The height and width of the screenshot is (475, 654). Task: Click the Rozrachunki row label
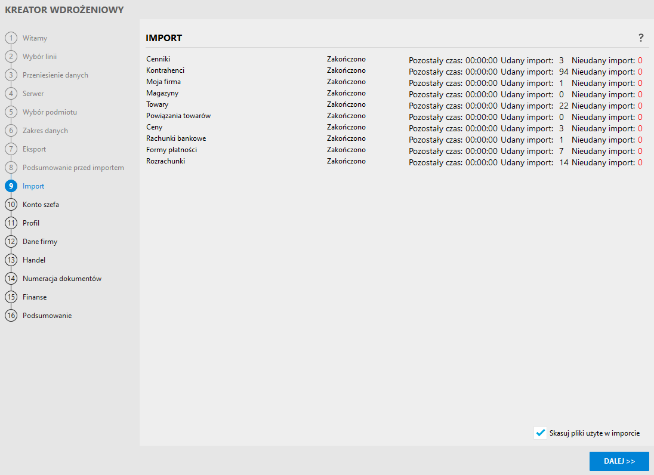165,161
